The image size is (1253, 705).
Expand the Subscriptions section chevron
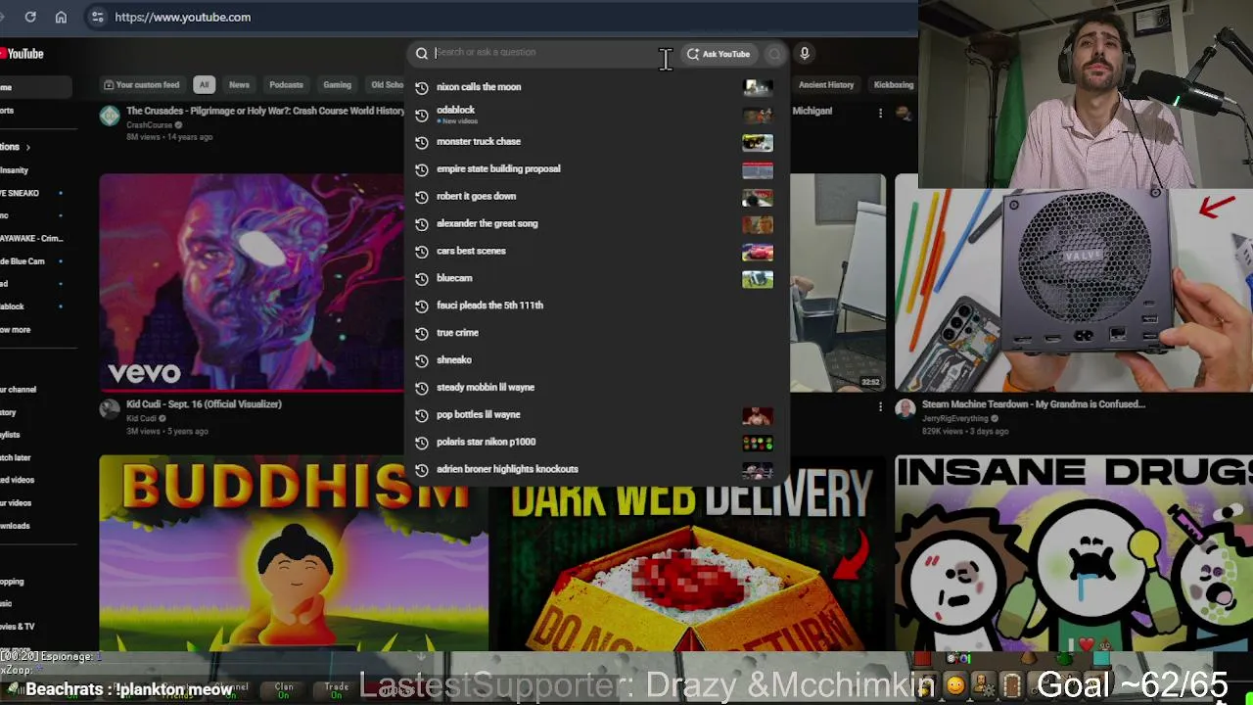tap(27, 147)
